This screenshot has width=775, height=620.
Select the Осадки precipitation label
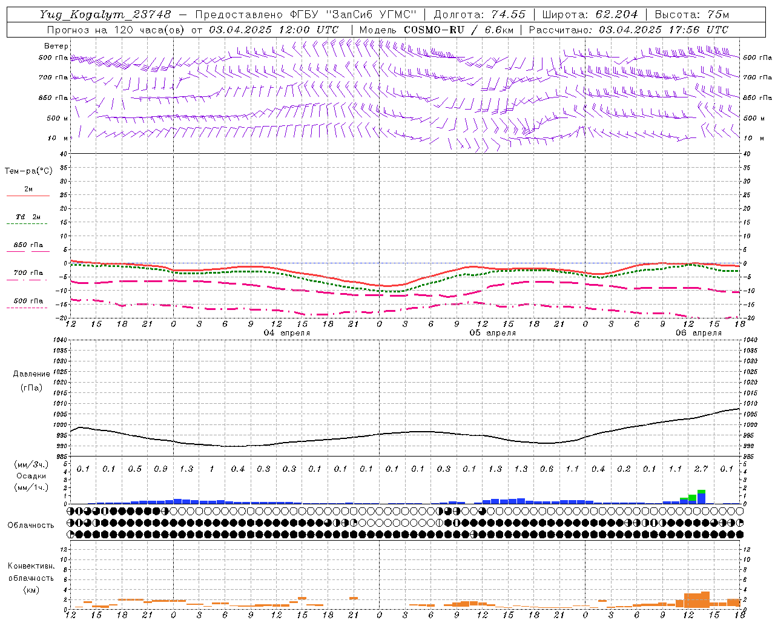click(31, 476)
